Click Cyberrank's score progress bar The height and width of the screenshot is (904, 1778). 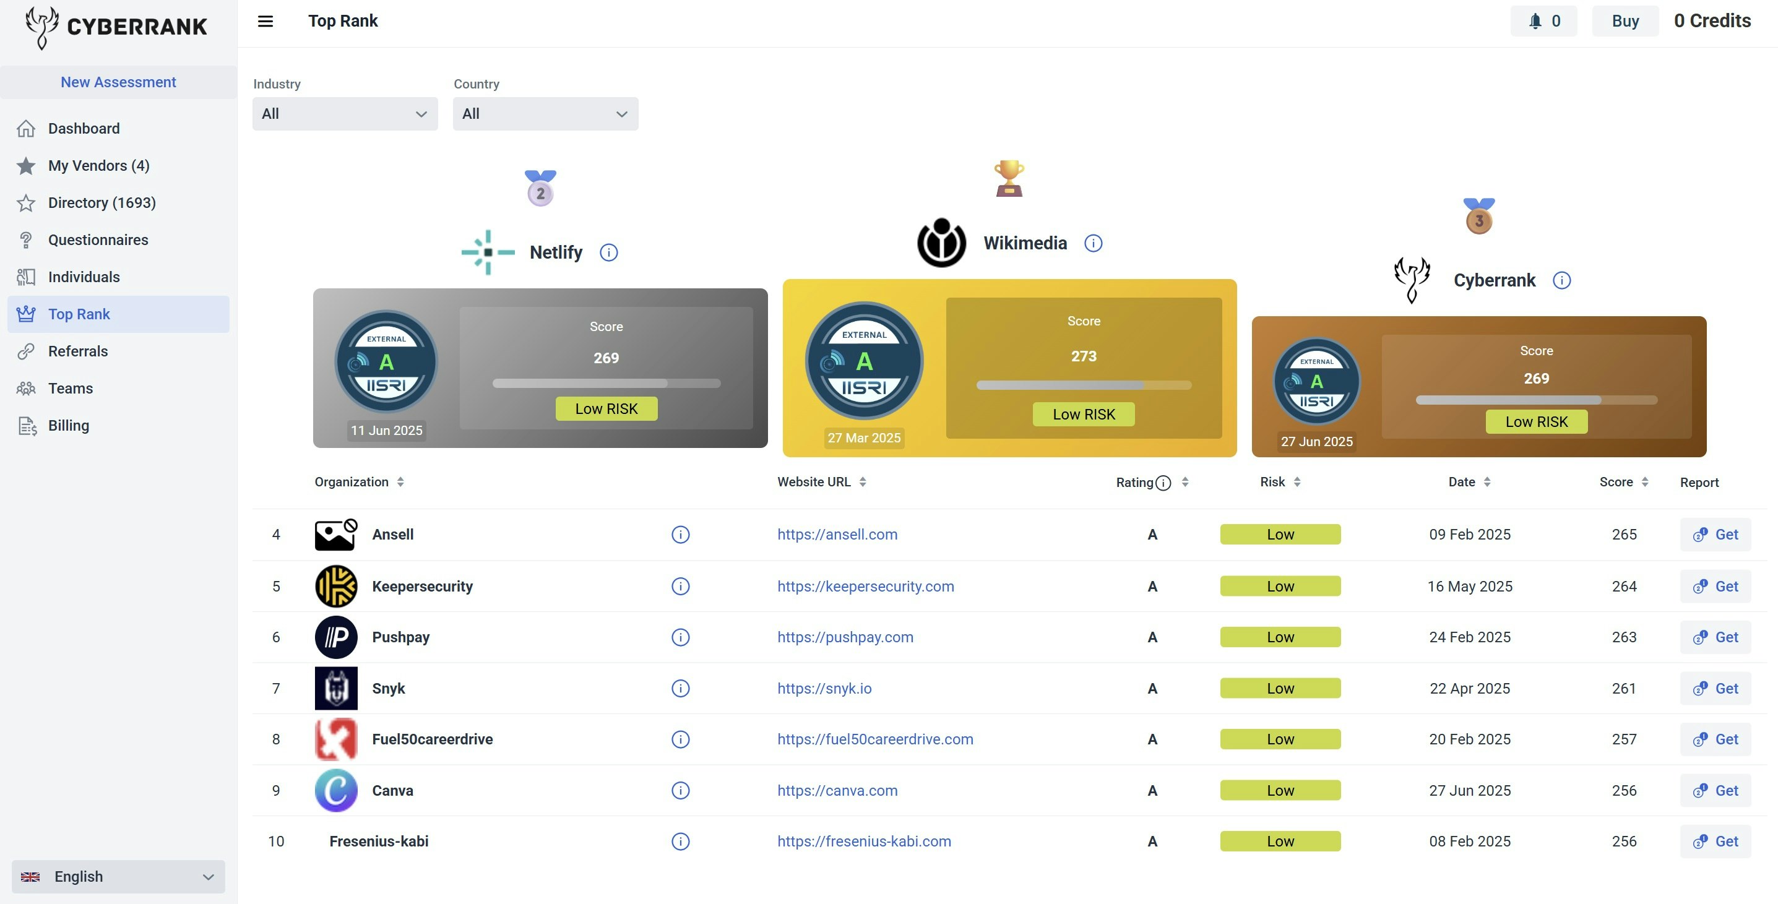click(1536, 401)
